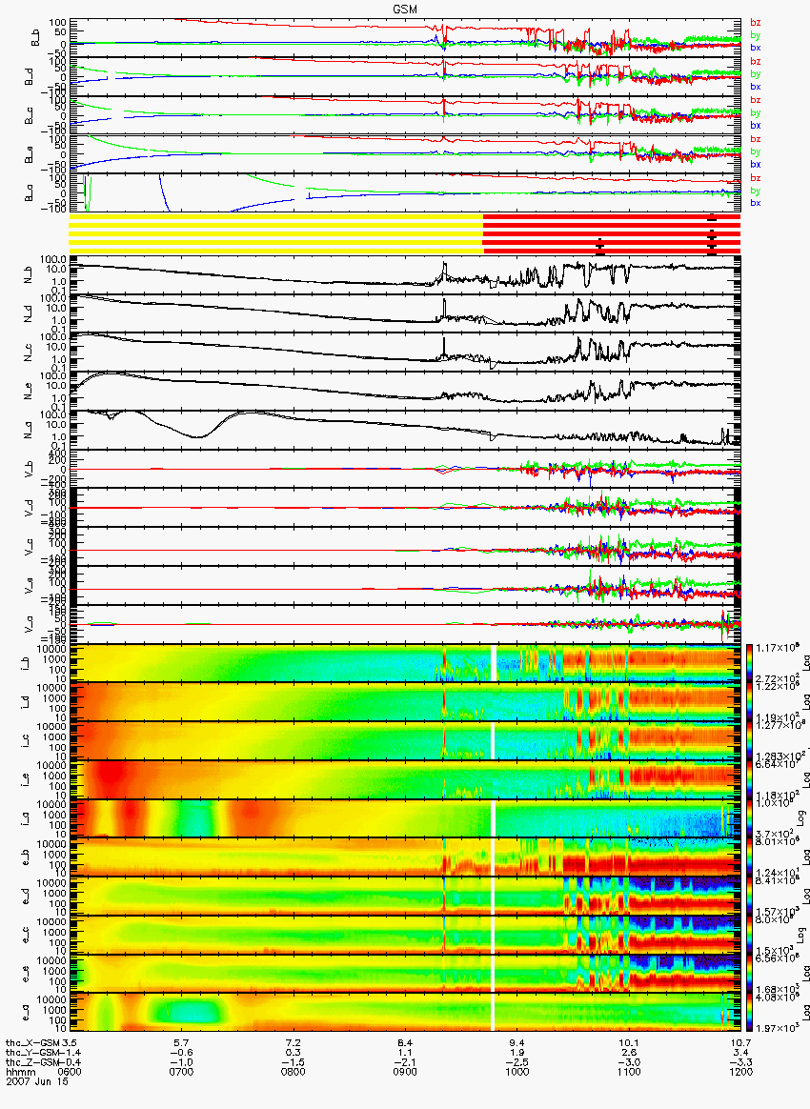Click the thc_X-GSM row label
Screen dimensions: 810x1109
coord(32,1042)
